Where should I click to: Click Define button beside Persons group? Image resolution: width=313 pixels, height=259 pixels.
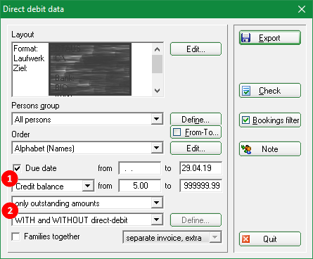coord(196,119)
